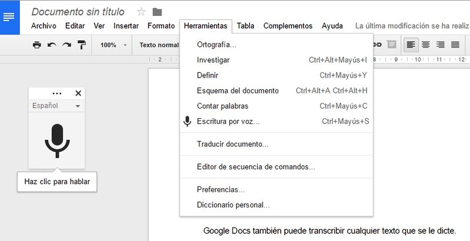Choose Traducir documento...
470x241 pixels.
click(x=276, y=144)
